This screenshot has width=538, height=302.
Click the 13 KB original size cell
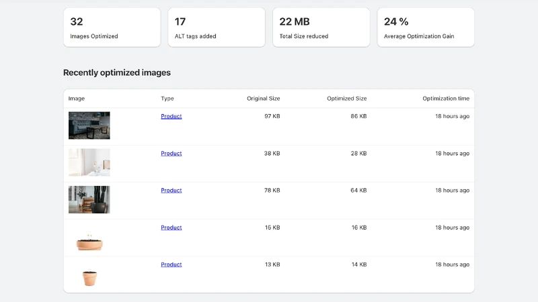[x=272, y=264]
